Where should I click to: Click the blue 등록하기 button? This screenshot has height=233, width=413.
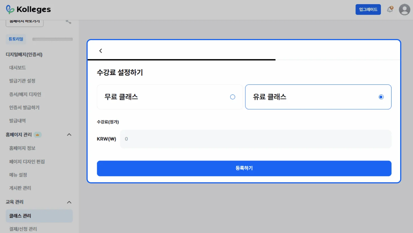[x=244, y=168]
